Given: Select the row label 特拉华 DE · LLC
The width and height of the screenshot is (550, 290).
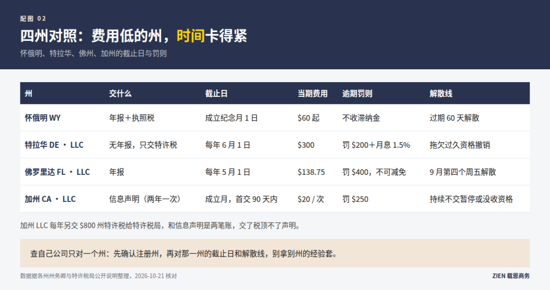Looking at the screenshot, I should (54, 145).
